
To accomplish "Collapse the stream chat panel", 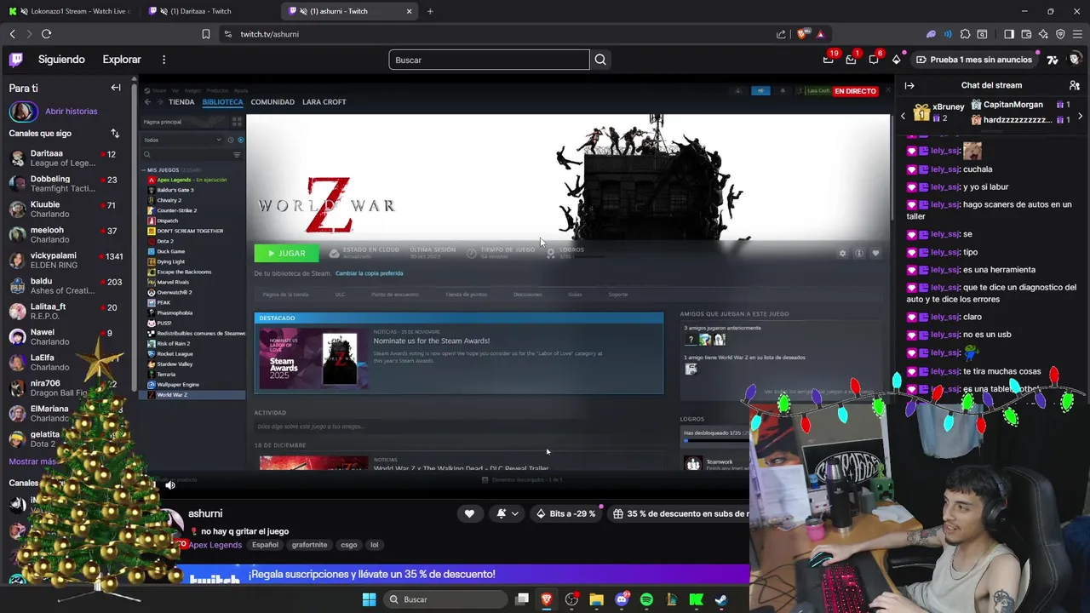I will click(909, 85).
